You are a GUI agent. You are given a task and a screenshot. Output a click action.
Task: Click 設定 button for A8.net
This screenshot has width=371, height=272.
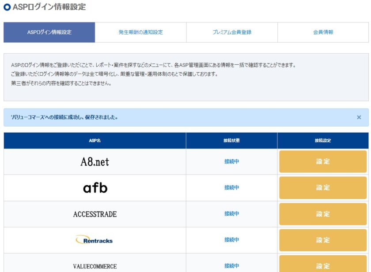[x=323, y=161]
